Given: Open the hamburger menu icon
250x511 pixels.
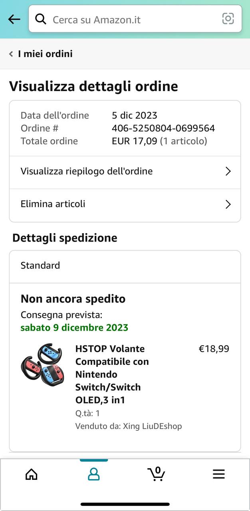Looking at the screenshot, I should coord(219,474).
